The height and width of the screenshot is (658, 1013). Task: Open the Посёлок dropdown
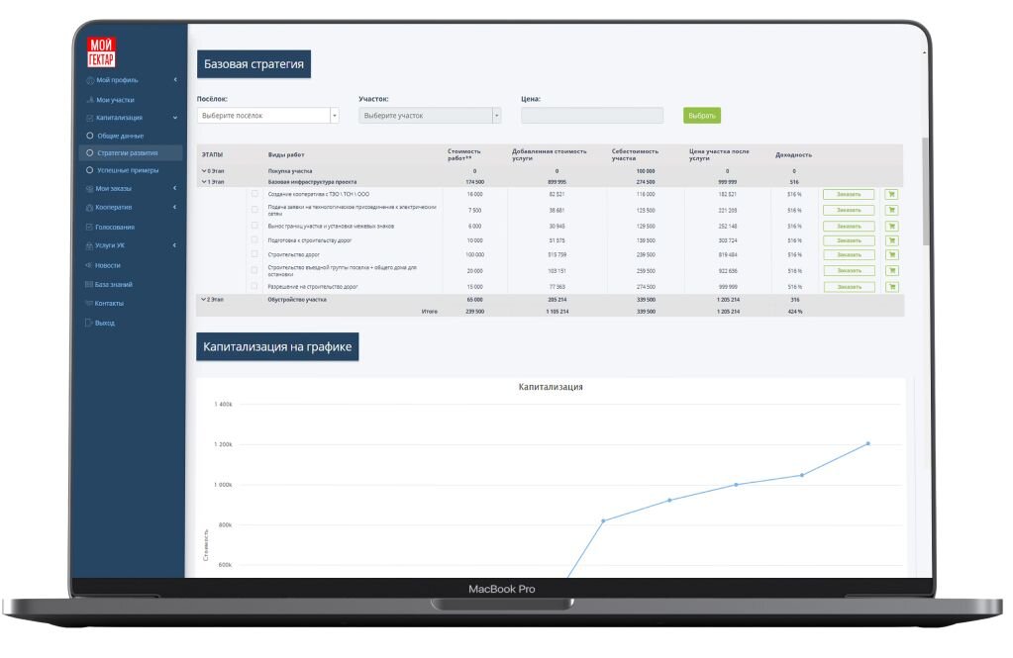click(267, 116)
